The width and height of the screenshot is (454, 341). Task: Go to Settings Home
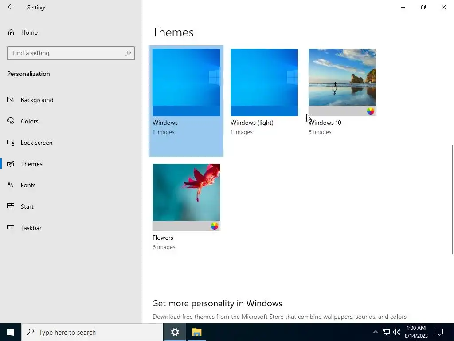[71, 32]
